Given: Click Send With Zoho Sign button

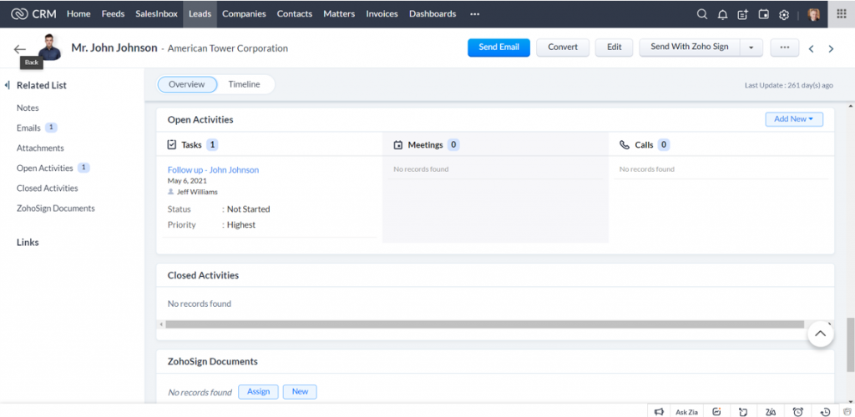Looking at the screenshot, I should [689, 48].
